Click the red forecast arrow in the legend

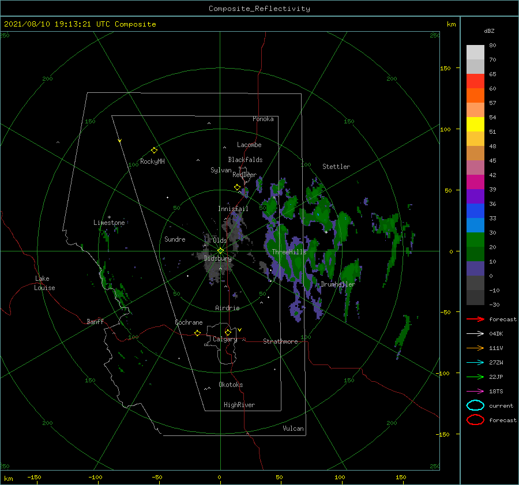475,319
